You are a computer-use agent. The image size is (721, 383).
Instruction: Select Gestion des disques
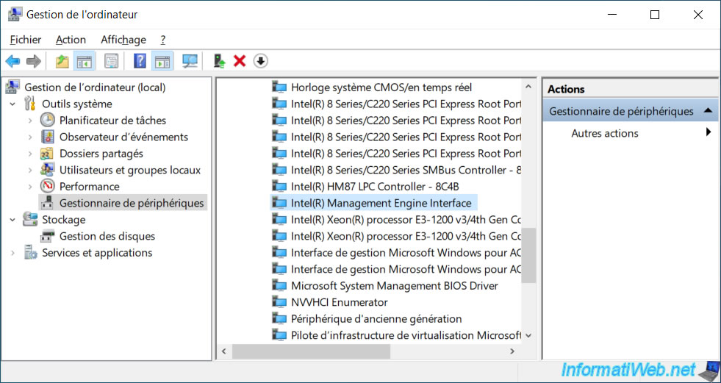point(107,236)
